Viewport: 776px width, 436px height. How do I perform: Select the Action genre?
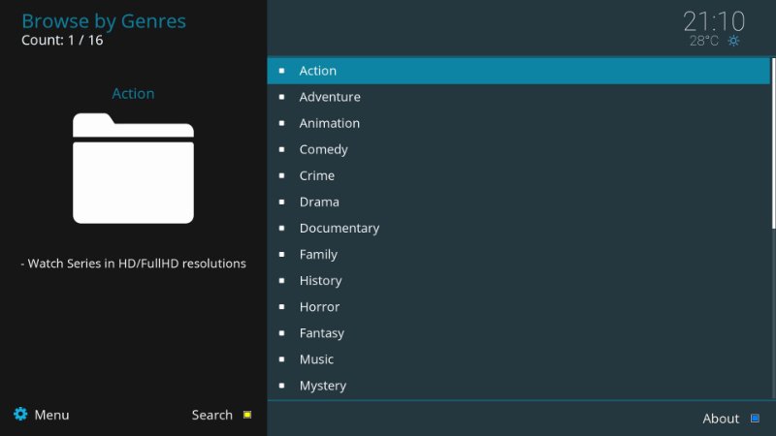click(318, 71)
